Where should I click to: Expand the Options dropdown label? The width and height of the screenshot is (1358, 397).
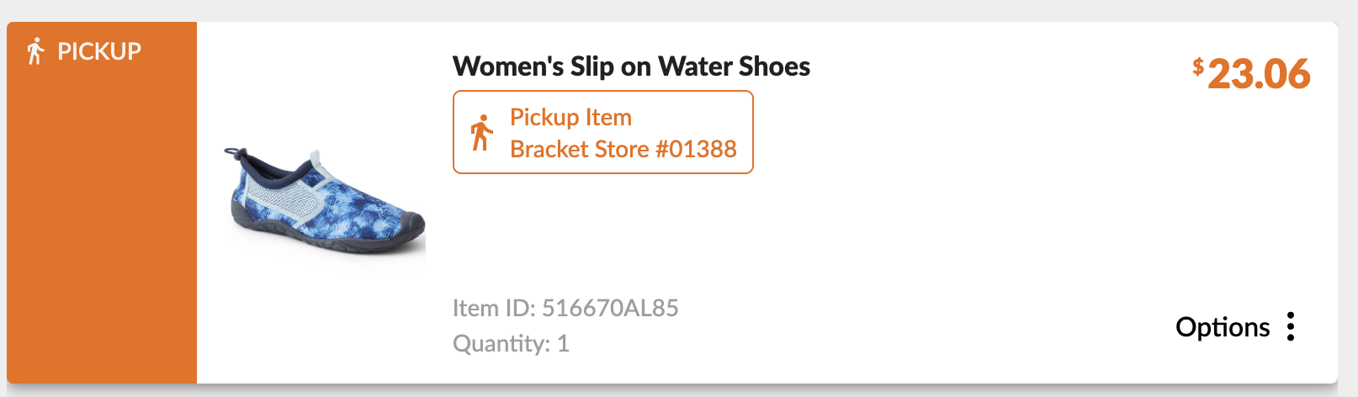click(1222, 326)
